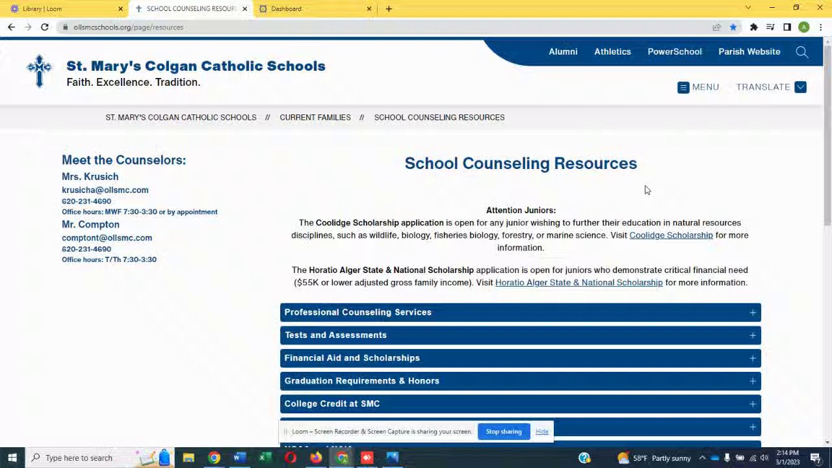
Task: Click St. Mary's Colgan Catholic Schools breadcrumb
Action: [x=181, y=118]
